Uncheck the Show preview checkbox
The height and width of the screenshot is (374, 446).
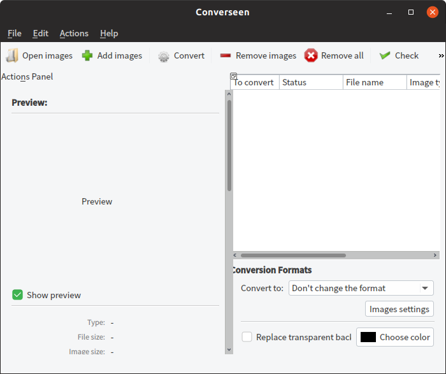tap(17, 295)
